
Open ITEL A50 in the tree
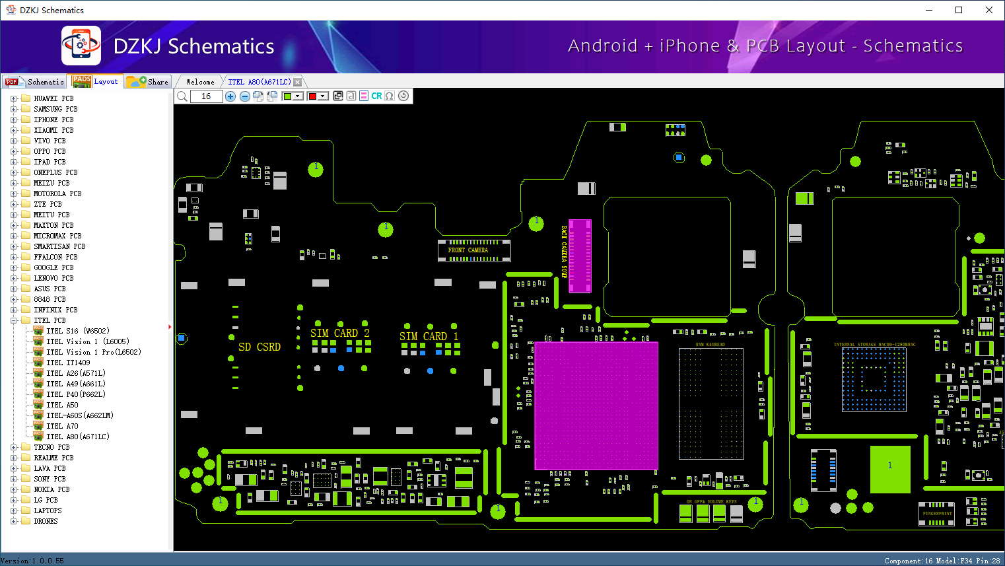[62, 405]
